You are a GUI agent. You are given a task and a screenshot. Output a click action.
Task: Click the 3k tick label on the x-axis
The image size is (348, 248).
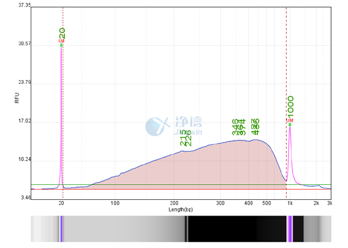pyautogui.click(x=329, y=204)
